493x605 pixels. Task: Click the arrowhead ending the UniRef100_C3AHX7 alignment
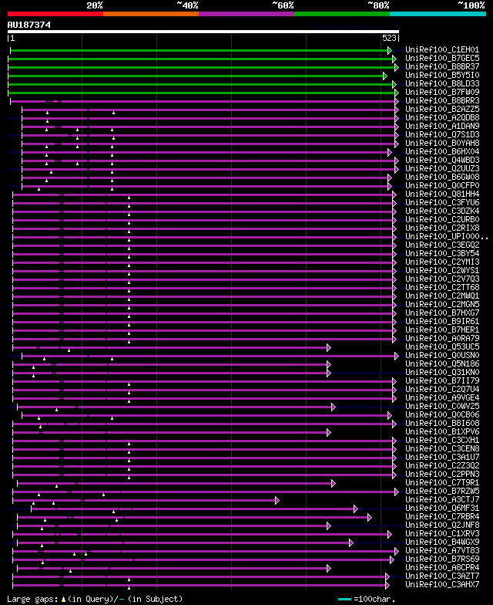387,585
